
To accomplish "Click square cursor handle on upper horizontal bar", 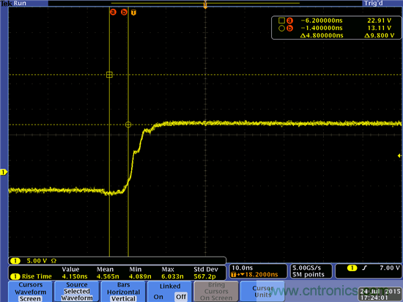I will (x=109, y=75).
